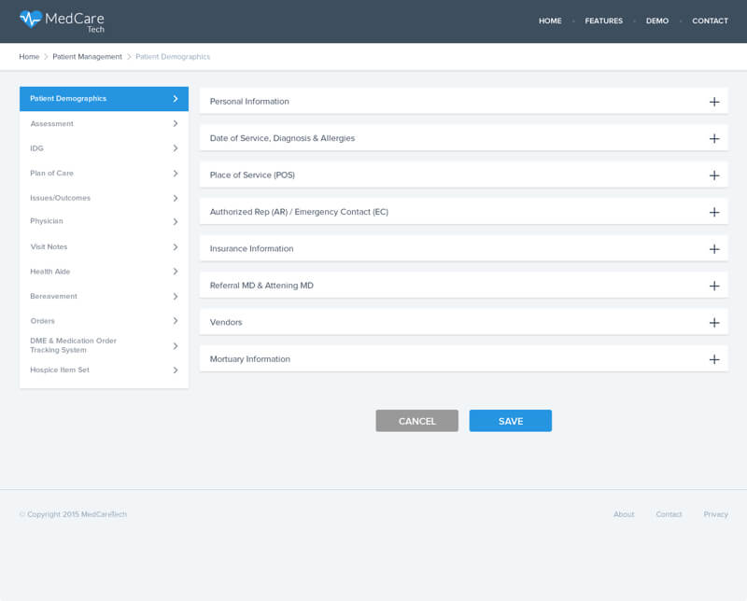Image resolution: width=747 pixels, height=601 pixels.
Task: Click Copyright 2015 MedCareTech footer text
Action: 74,514
